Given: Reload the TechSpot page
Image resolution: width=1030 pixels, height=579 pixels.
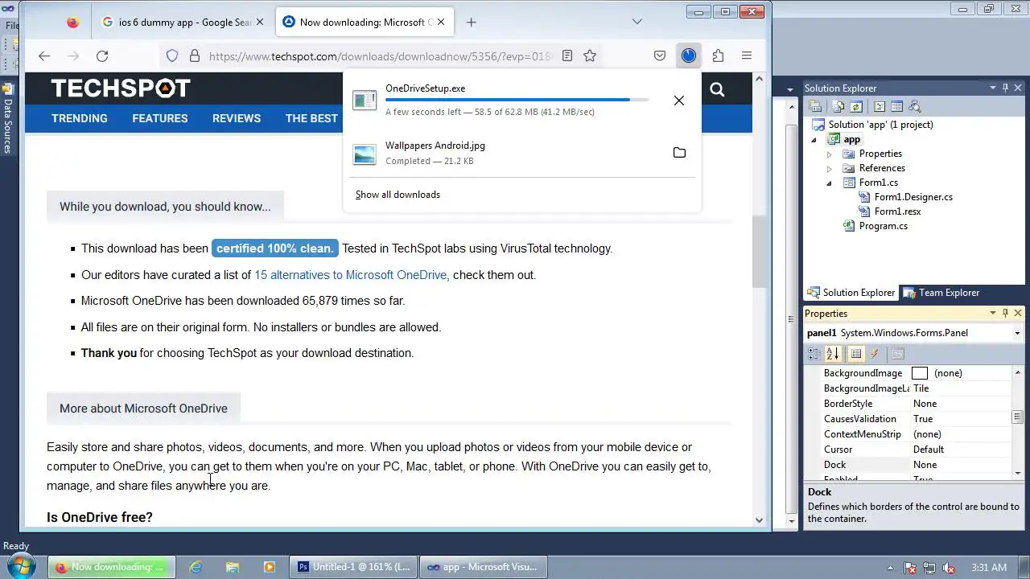Looking at the screenshot, I should click(102, 55).
